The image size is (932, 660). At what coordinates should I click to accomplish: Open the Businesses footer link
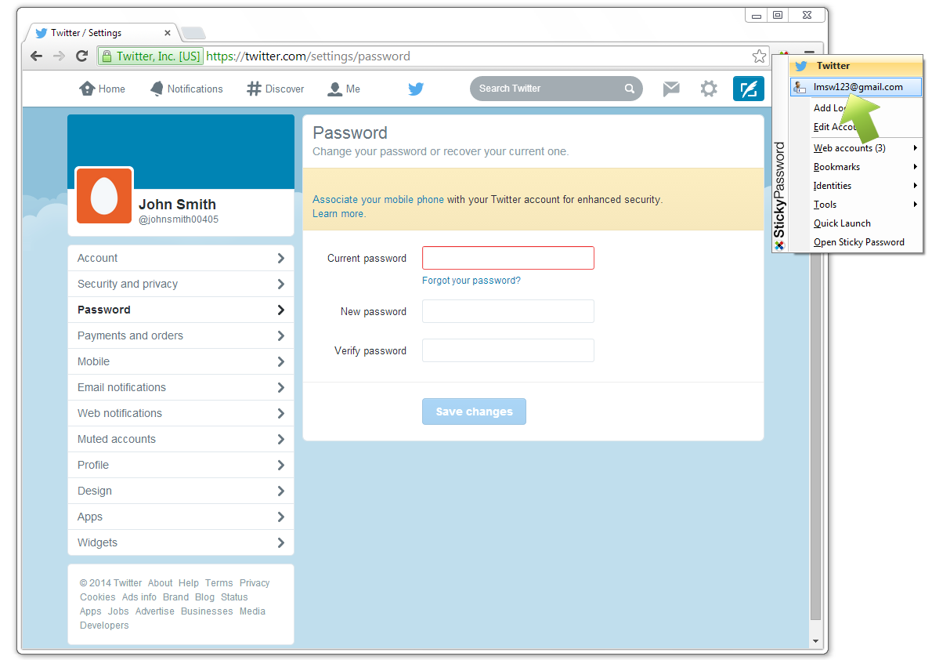pos(207,611)
